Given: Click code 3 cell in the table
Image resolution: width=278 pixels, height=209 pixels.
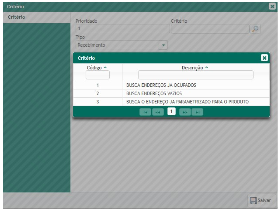Looking at the screenshot, I should 97,102.
